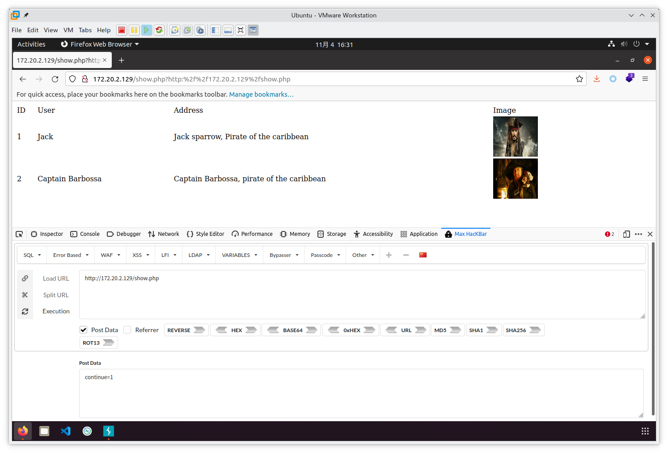The width and height of the screenshot is (668, 453).
Task: Expand the LDAP dropdown
Action: (199, 255)
